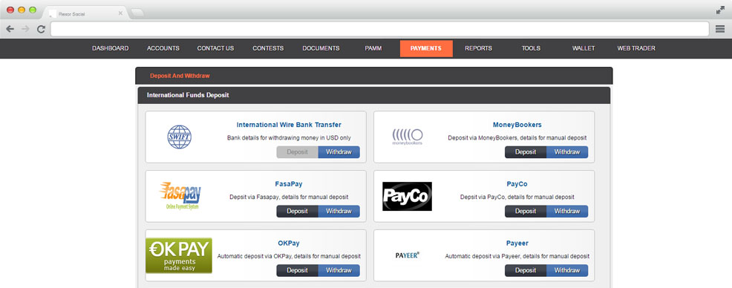732x288 pixels.
Task: Click text 'Automatic deposit via Payeer' description
Action: 517,257
